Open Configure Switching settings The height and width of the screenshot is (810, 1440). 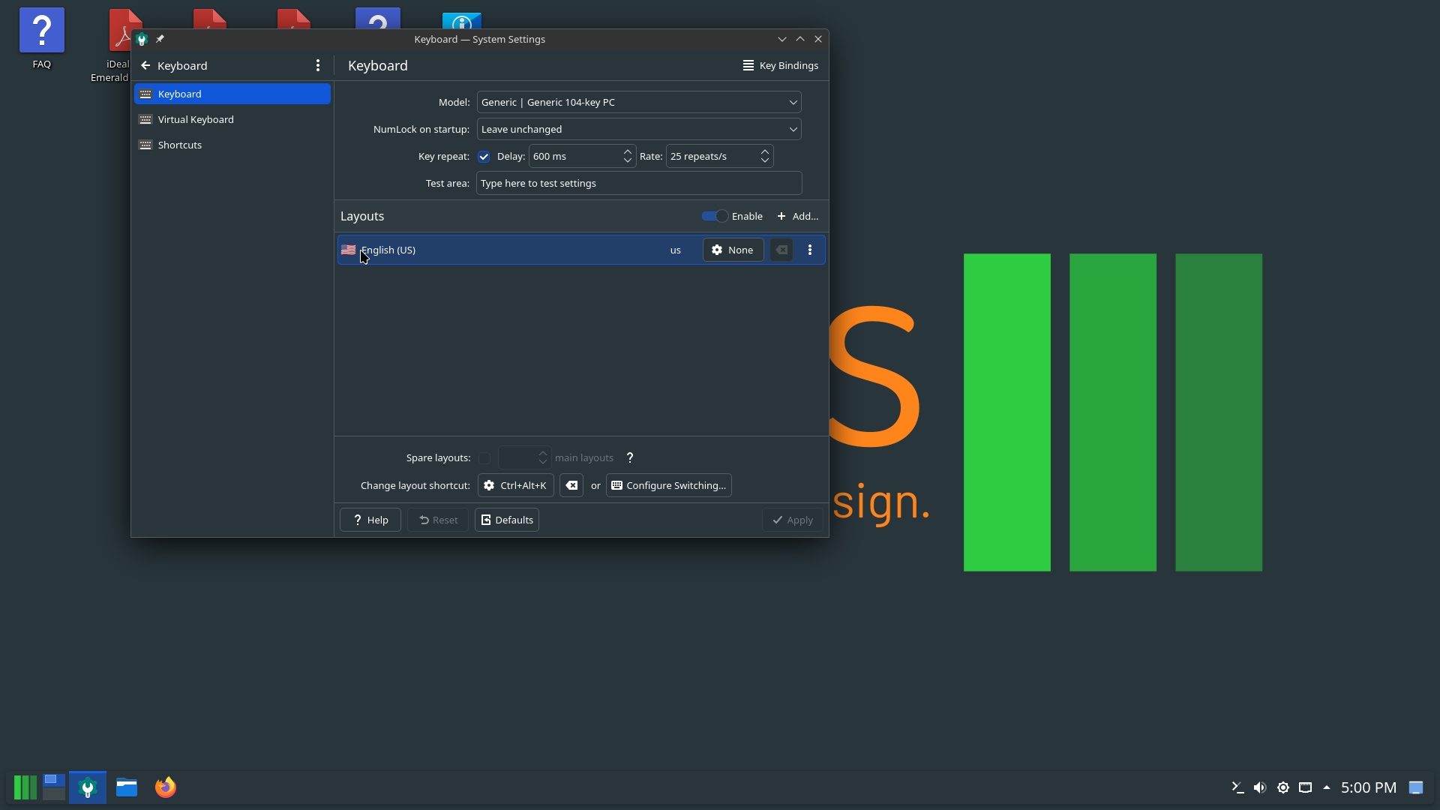[x=669, y=485]
